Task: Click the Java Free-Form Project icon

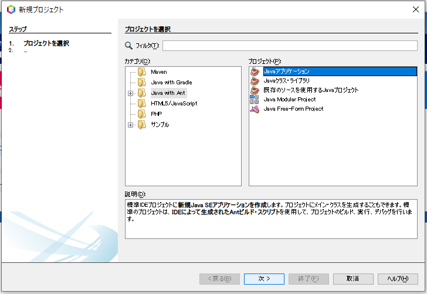Action: (x=255, y=109)
